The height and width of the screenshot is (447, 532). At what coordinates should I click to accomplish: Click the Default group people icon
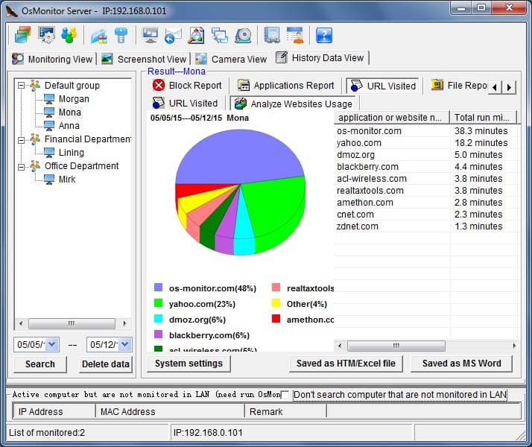(35, 86)
